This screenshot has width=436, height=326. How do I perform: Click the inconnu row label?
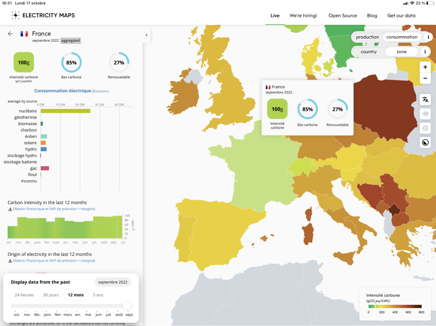coord(29,181)
